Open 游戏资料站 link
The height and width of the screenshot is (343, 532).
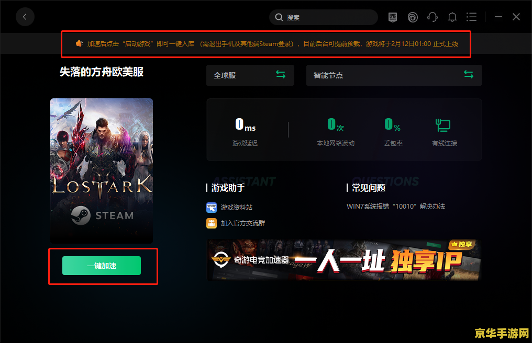[x=237, y=208]
